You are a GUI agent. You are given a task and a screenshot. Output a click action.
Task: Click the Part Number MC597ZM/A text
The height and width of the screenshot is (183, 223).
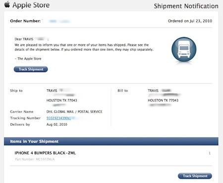[x=35, y=159]
